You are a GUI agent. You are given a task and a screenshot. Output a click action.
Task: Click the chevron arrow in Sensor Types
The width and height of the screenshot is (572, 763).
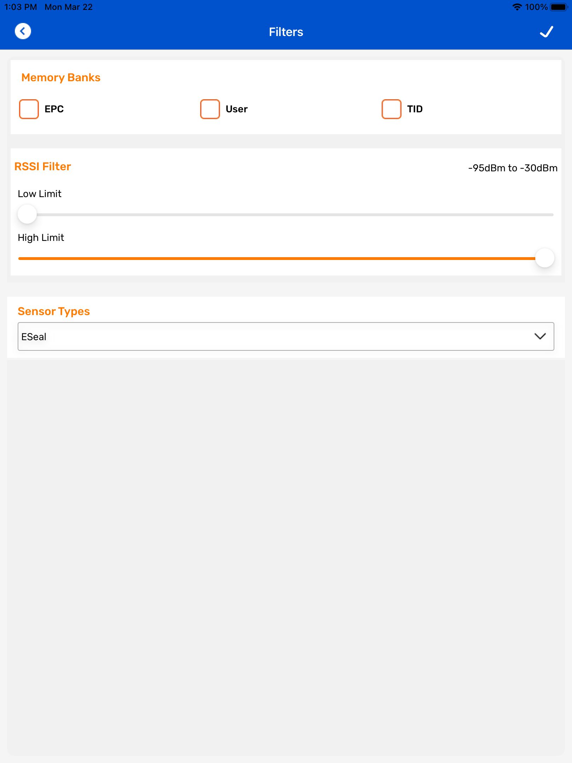click(x=540, y=336)
